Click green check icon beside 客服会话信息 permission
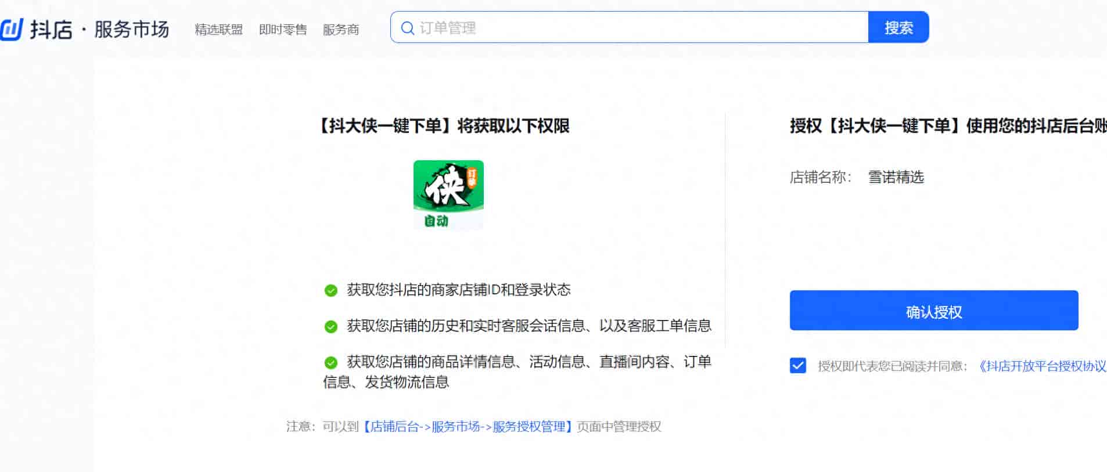Image resolution: width=1107 pixels, height=472 pixels. click(x=331, y=326)
